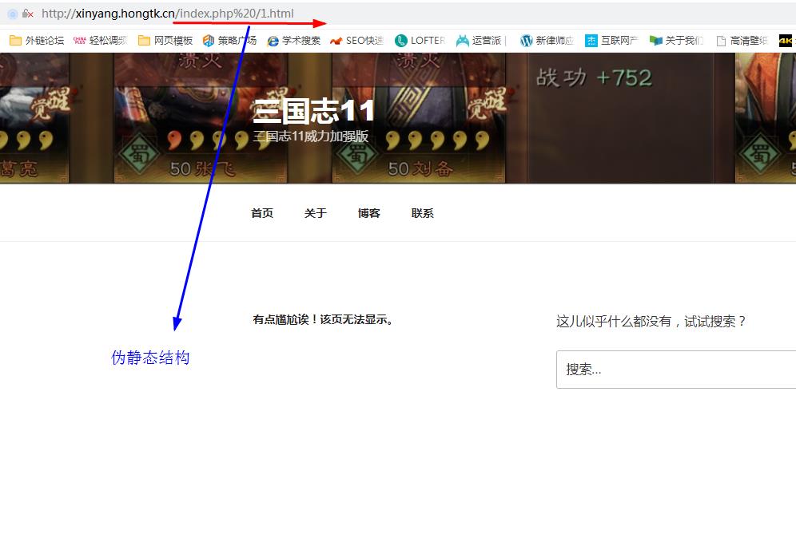The height and width of the screenshot is (534, 796).
Task: Click the insecure connection lock icon
Action: pyautogui.click(x=28, y=14)
